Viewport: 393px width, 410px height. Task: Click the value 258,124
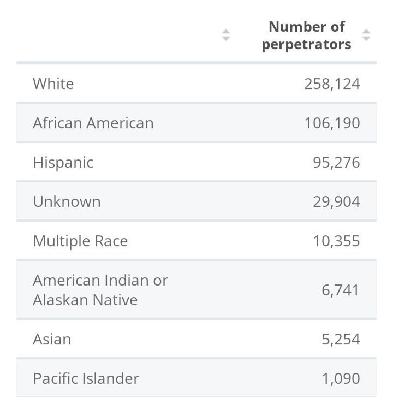(x=332, y=84)
